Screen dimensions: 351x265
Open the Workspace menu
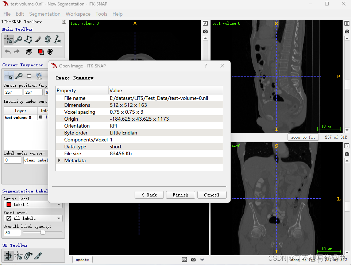pos(78,14)
